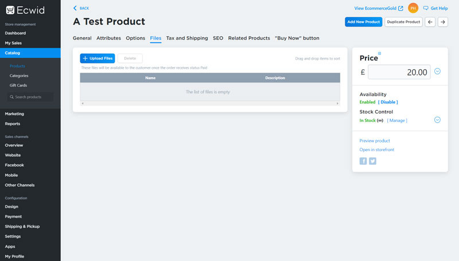Click the search magnifier icon in sidebar
Screen dimensions: 459x261
(11, 97)
